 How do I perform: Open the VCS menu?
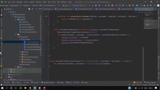(x=58, y=2)
